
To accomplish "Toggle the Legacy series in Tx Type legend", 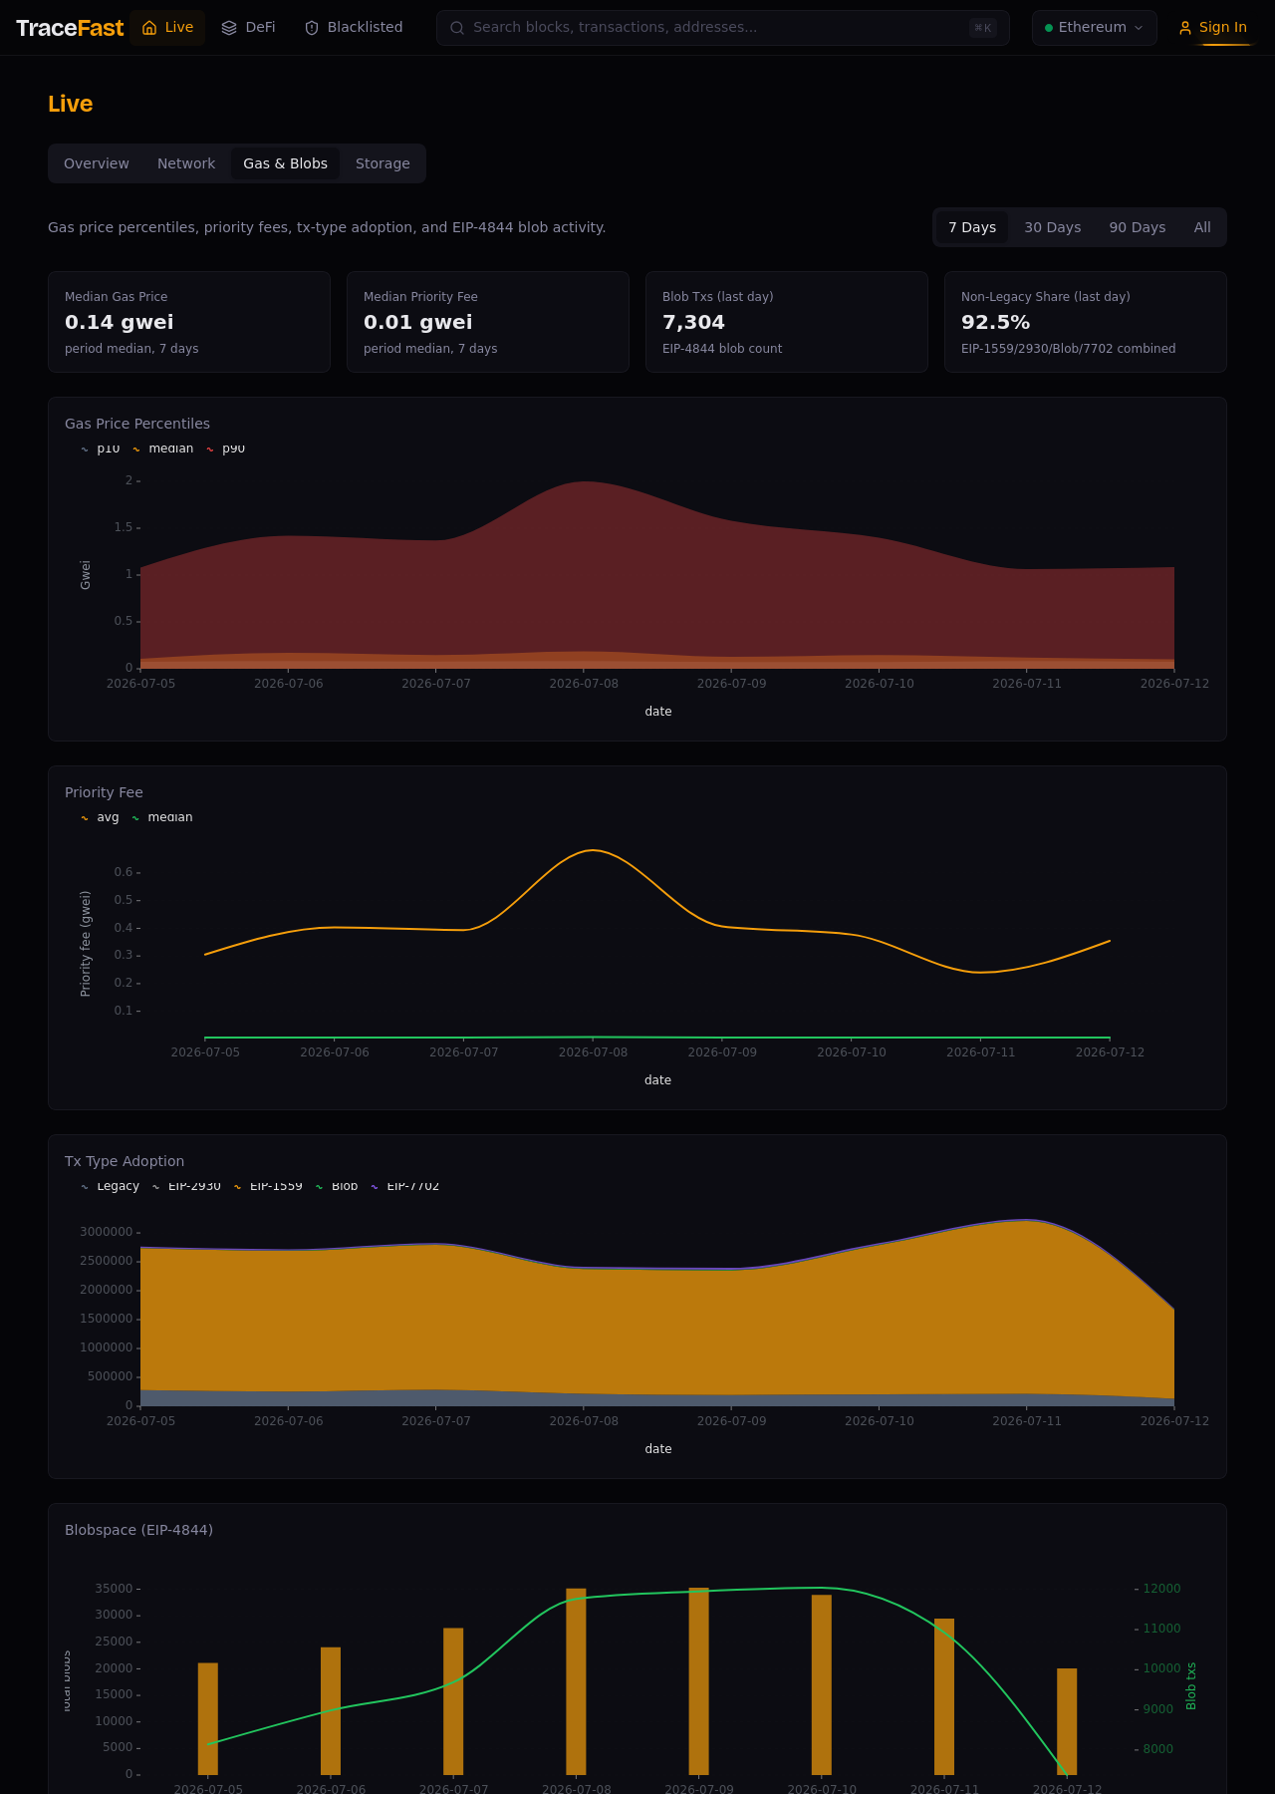I will [111, 1186].
